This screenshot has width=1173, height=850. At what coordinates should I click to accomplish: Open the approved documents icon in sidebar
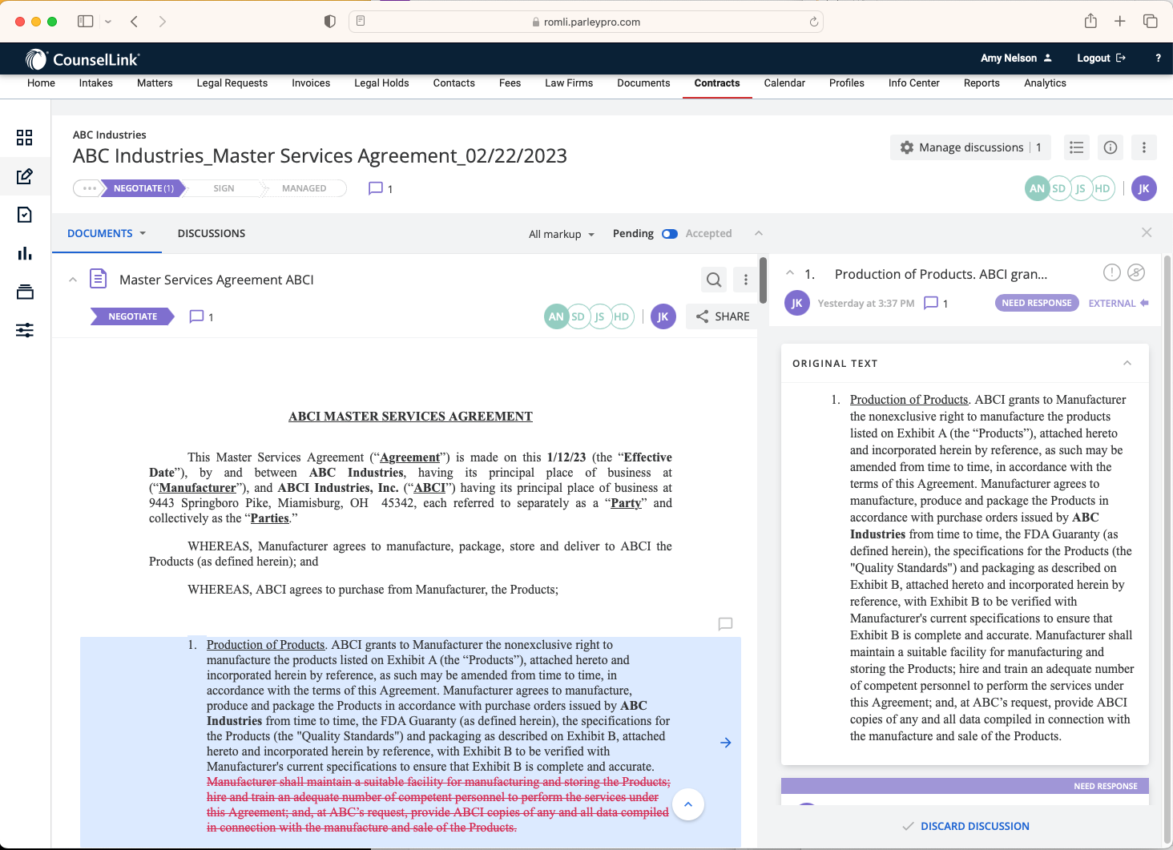coord(25,215)
